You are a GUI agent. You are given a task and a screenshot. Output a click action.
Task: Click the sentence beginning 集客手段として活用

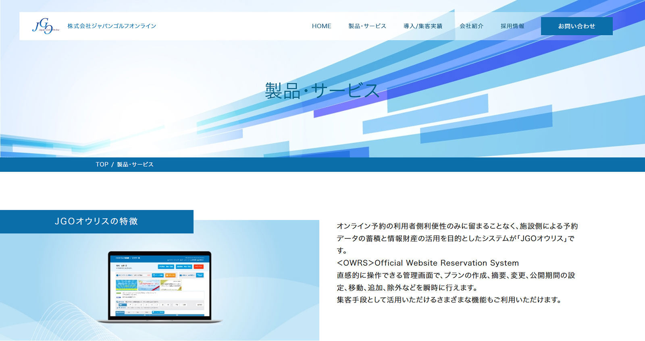(x=449, y=300)
